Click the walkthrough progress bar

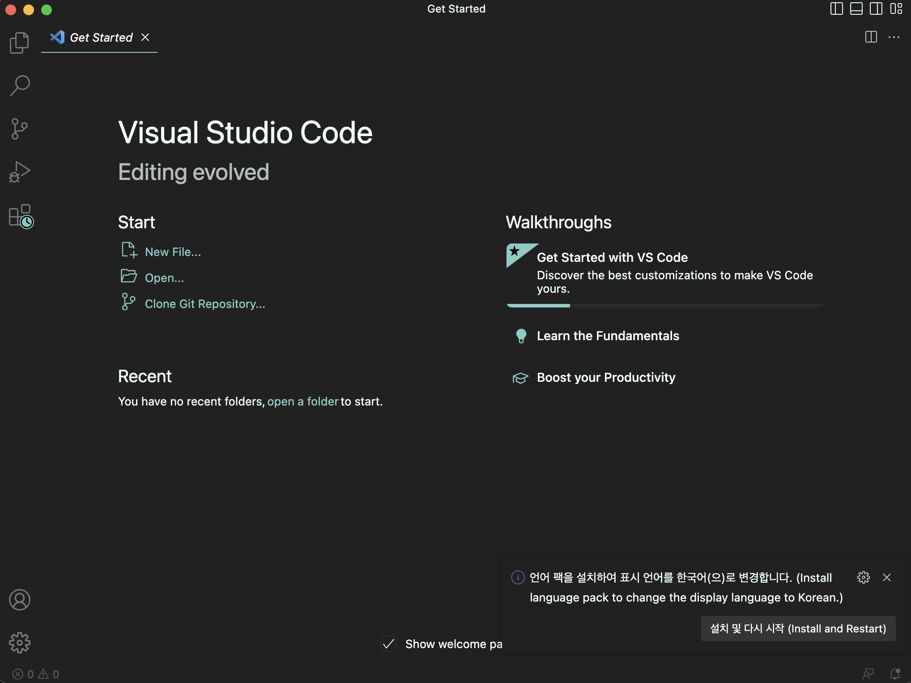(664, 306)
